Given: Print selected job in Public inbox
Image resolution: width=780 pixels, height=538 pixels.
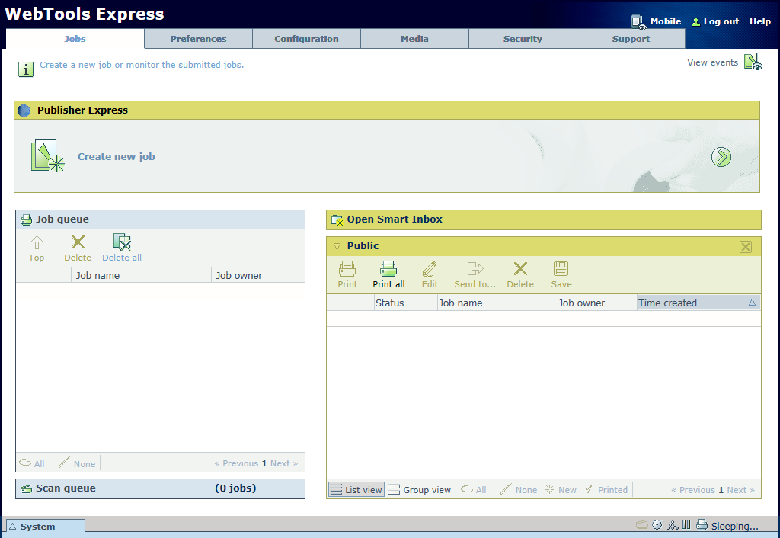Looking at the screenshot, I should point(347,274).
